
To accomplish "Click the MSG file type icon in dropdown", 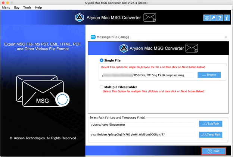I will [93, 37].
